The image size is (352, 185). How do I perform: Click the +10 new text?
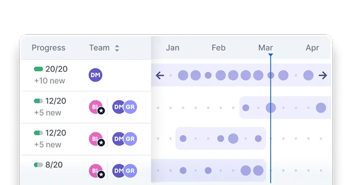click(x=49, y=81)
